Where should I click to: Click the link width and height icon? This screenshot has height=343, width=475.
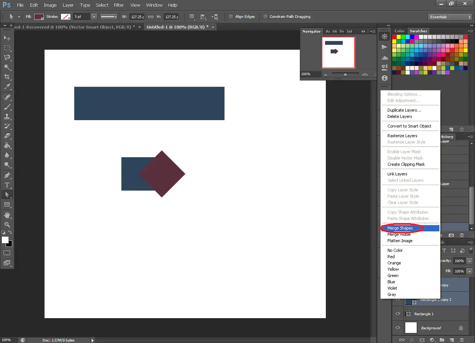pyautogui.click(x=150, y=17)
